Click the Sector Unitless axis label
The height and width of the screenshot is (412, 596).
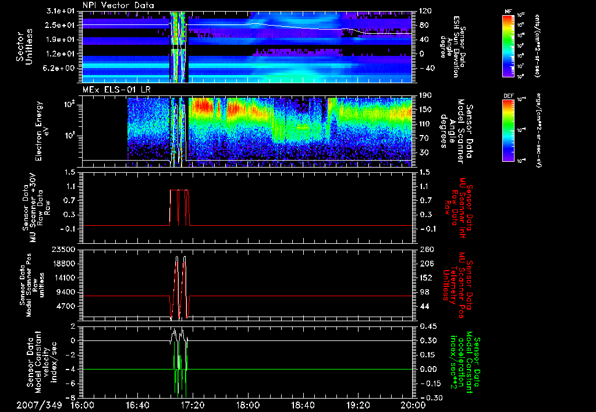(x=24, y=47)
